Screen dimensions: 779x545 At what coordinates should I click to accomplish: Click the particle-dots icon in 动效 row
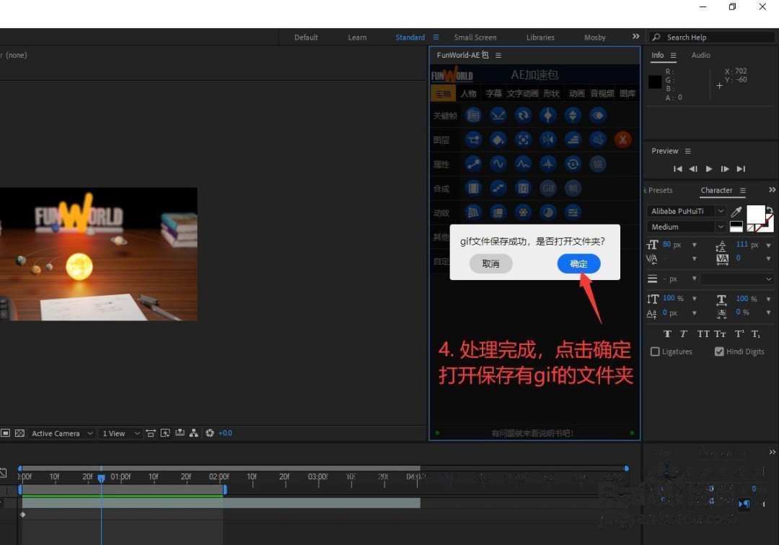coord(523,213)
